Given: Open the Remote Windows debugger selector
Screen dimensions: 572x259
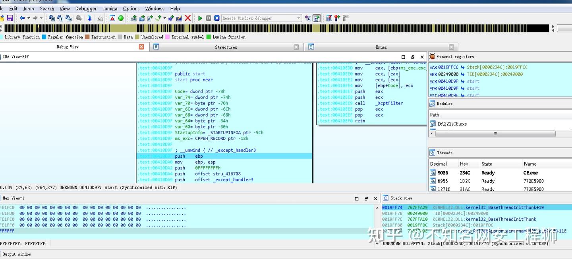Looking at the screenshot, I should [x=260, y=18].
